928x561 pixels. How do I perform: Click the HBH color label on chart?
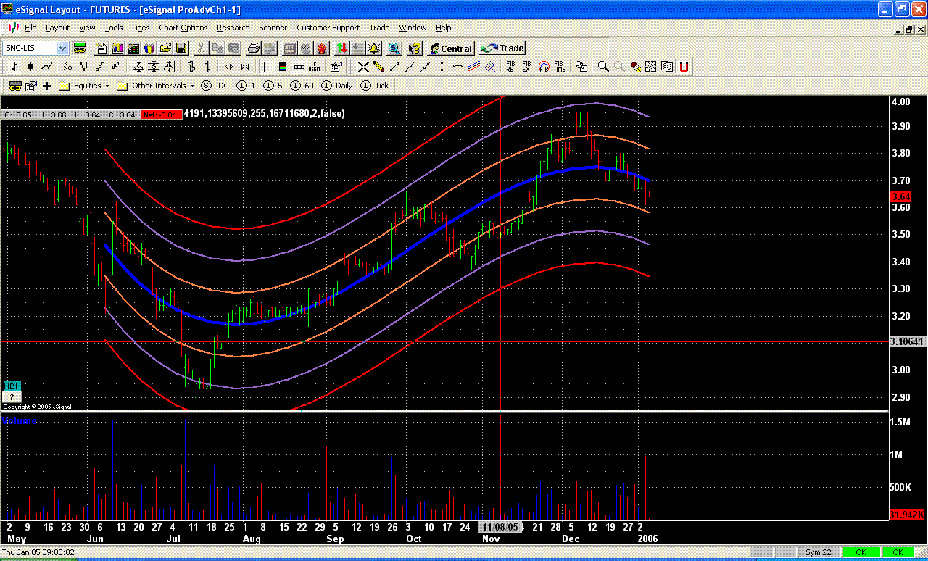[x=12, y=386]
